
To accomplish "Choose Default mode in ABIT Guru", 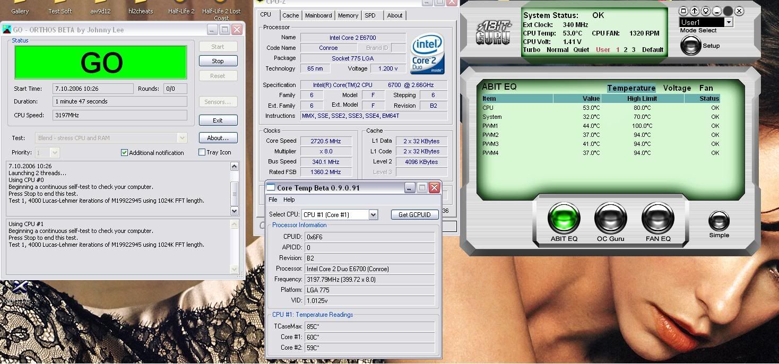I will 653,50.
